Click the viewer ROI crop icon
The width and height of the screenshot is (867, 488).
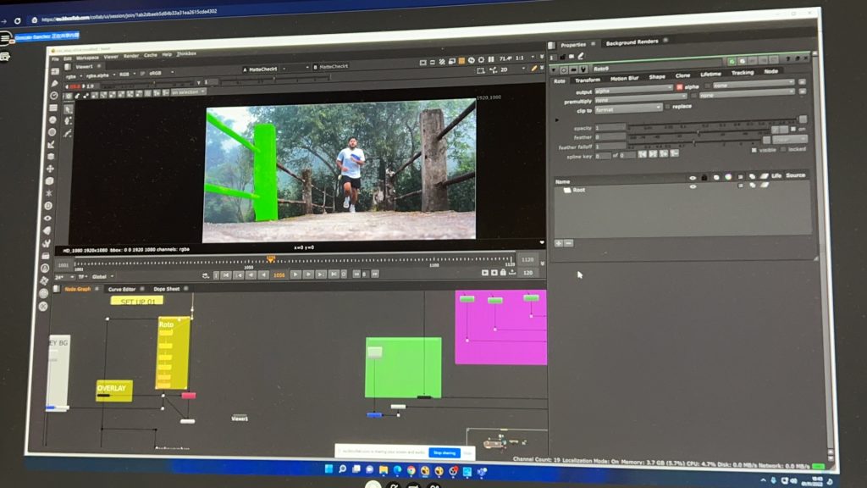point(481,71)
